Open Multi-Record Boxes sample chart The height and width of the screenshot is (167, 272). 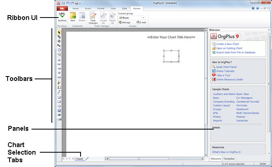point(248,113)
